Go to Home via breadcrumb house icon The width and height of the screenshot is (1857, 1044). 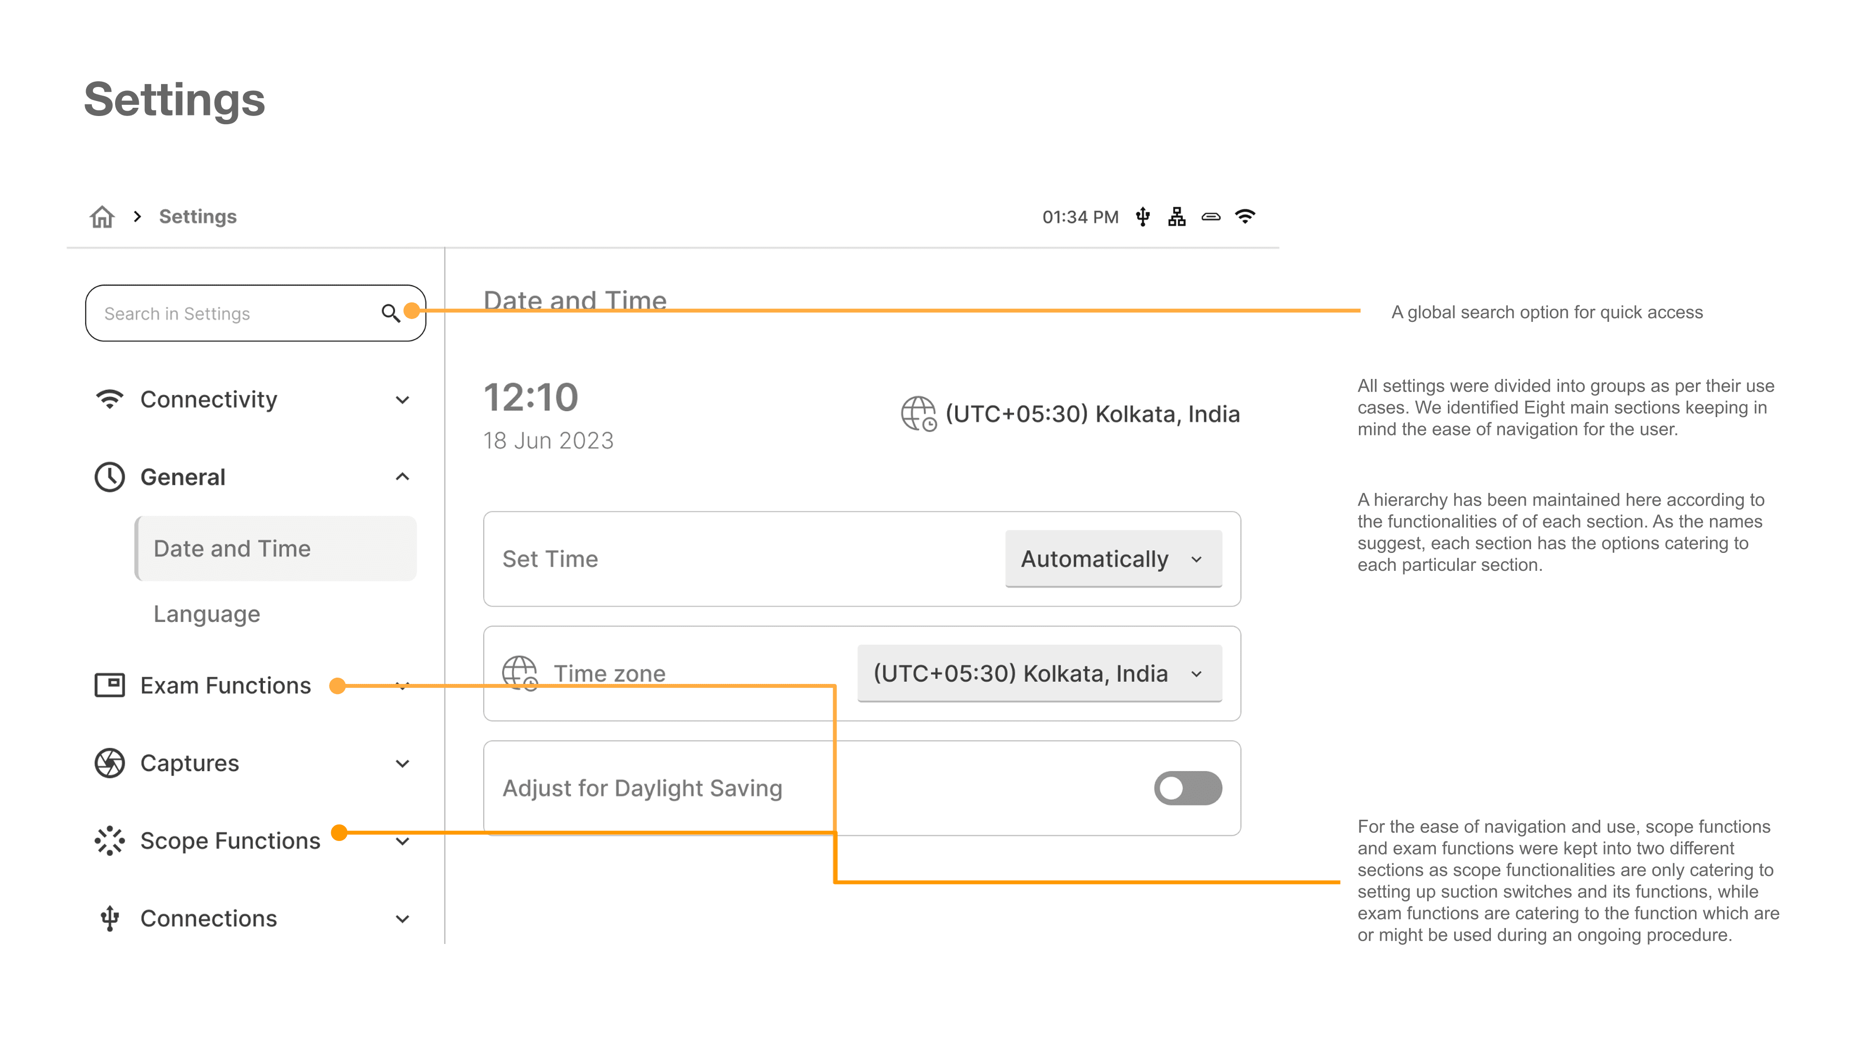pyautogui.click(x=102, y=216)
